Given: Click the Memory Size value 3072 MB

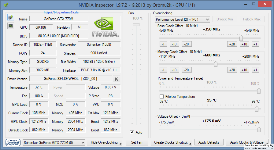Looking at the screenshot, I should 43,70.
